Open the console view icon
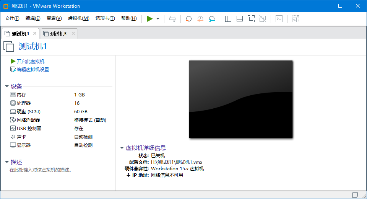Image resolution: width=367 pixels, height=199 pixels. pos(279,19)
